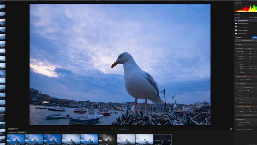Adjust the Whites slider
This screenshot has width=257, height=145.
(251, 66)
